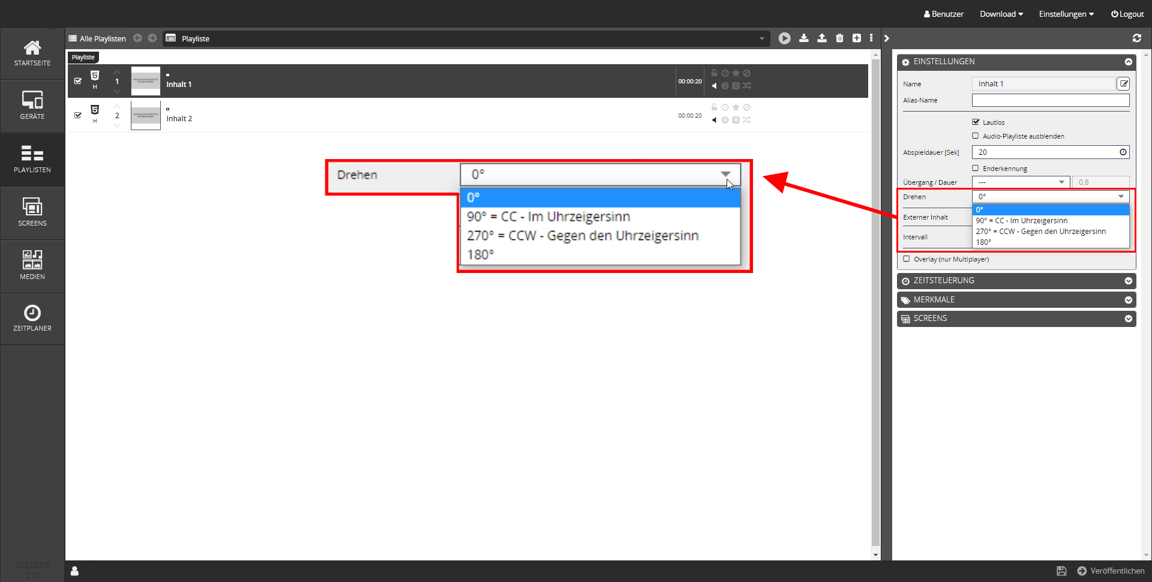
Task: Tick the Overlay (nur Multiplayer) checkbox
Action: coord(907,259)
